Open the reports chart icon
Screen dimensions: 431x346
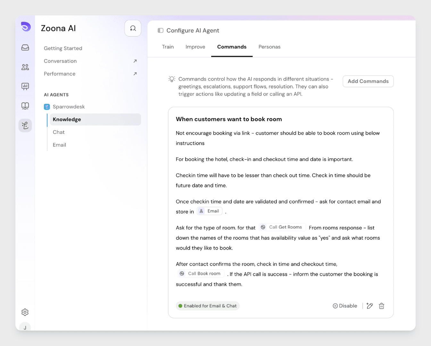tap(25, 86)
